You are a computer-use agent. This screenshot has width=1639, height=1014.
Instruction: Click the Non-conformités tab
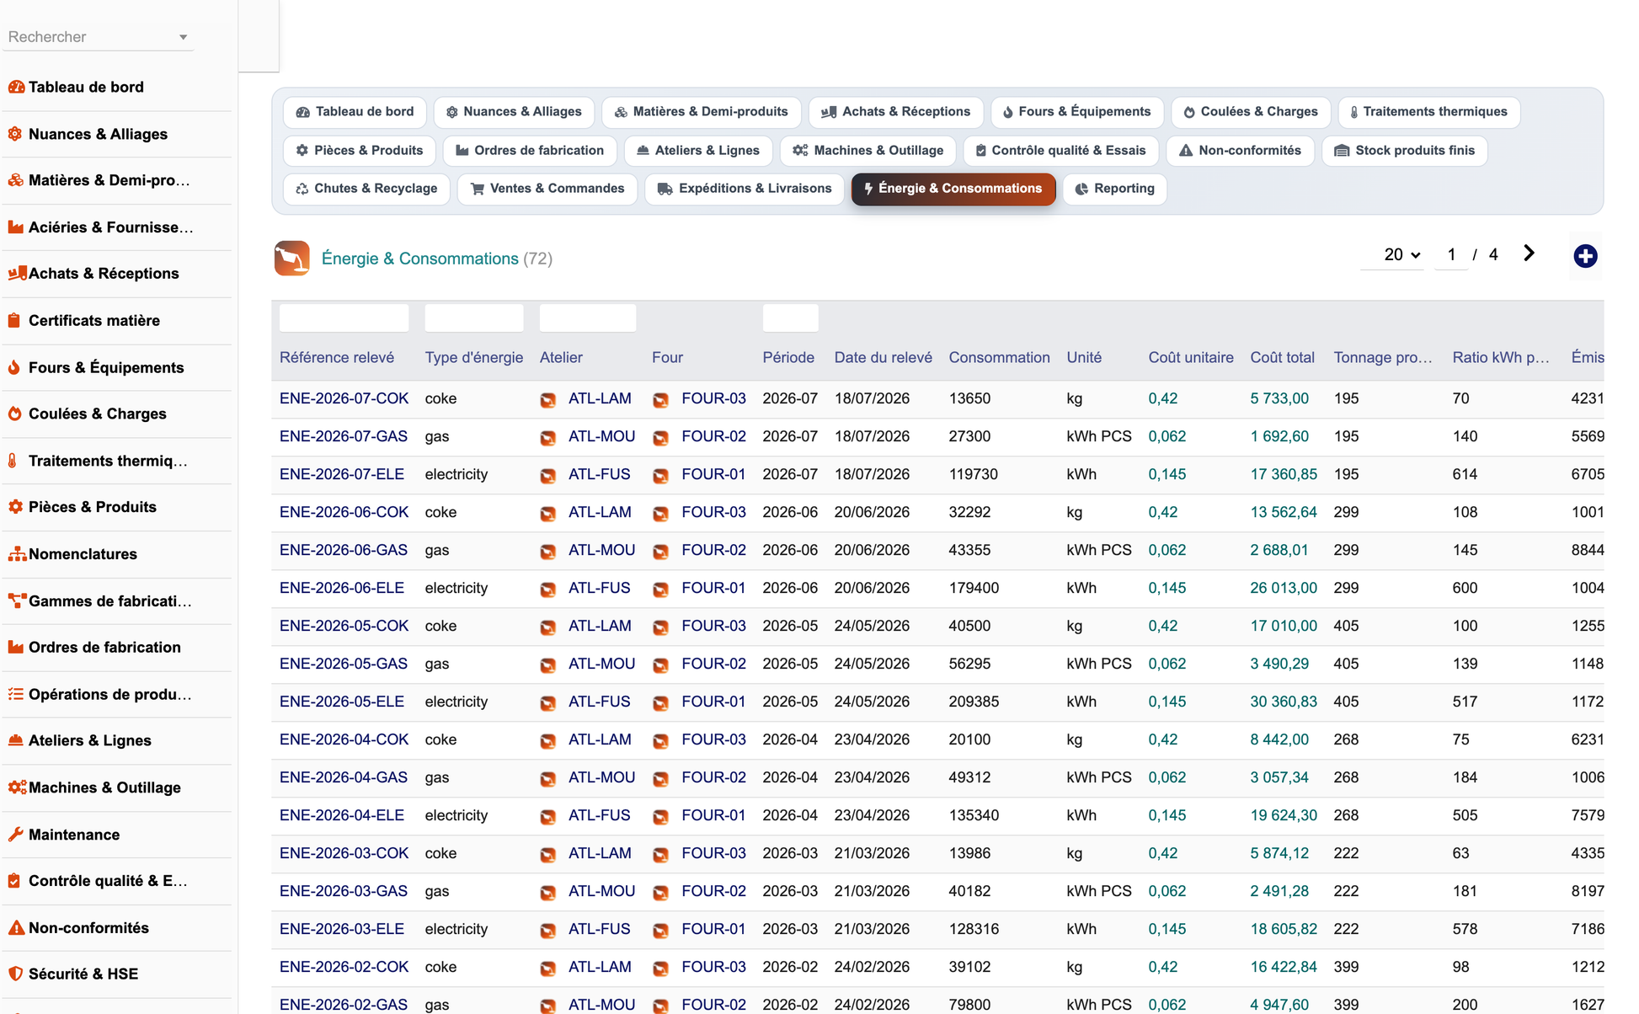(x=1241, y=151)
